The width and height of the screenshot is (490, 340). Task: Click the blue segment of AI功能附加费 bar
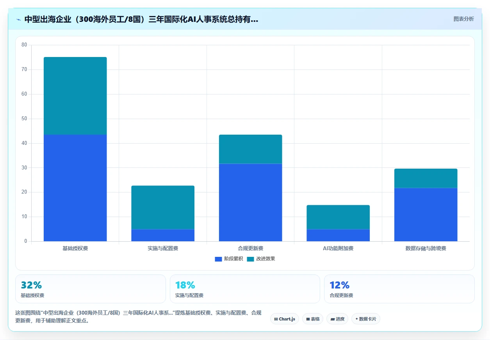click(338, 235)
